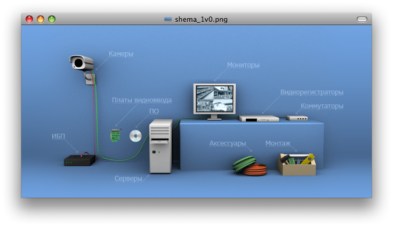This screenshot has width=393, height=227.
Task: Open the Аксессуары link
Action: 228,143
